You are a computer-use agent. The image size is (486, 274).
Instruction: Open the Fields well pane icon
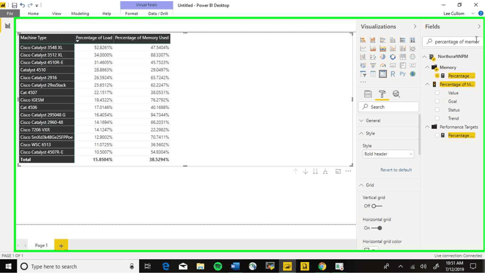click(368, 94)
